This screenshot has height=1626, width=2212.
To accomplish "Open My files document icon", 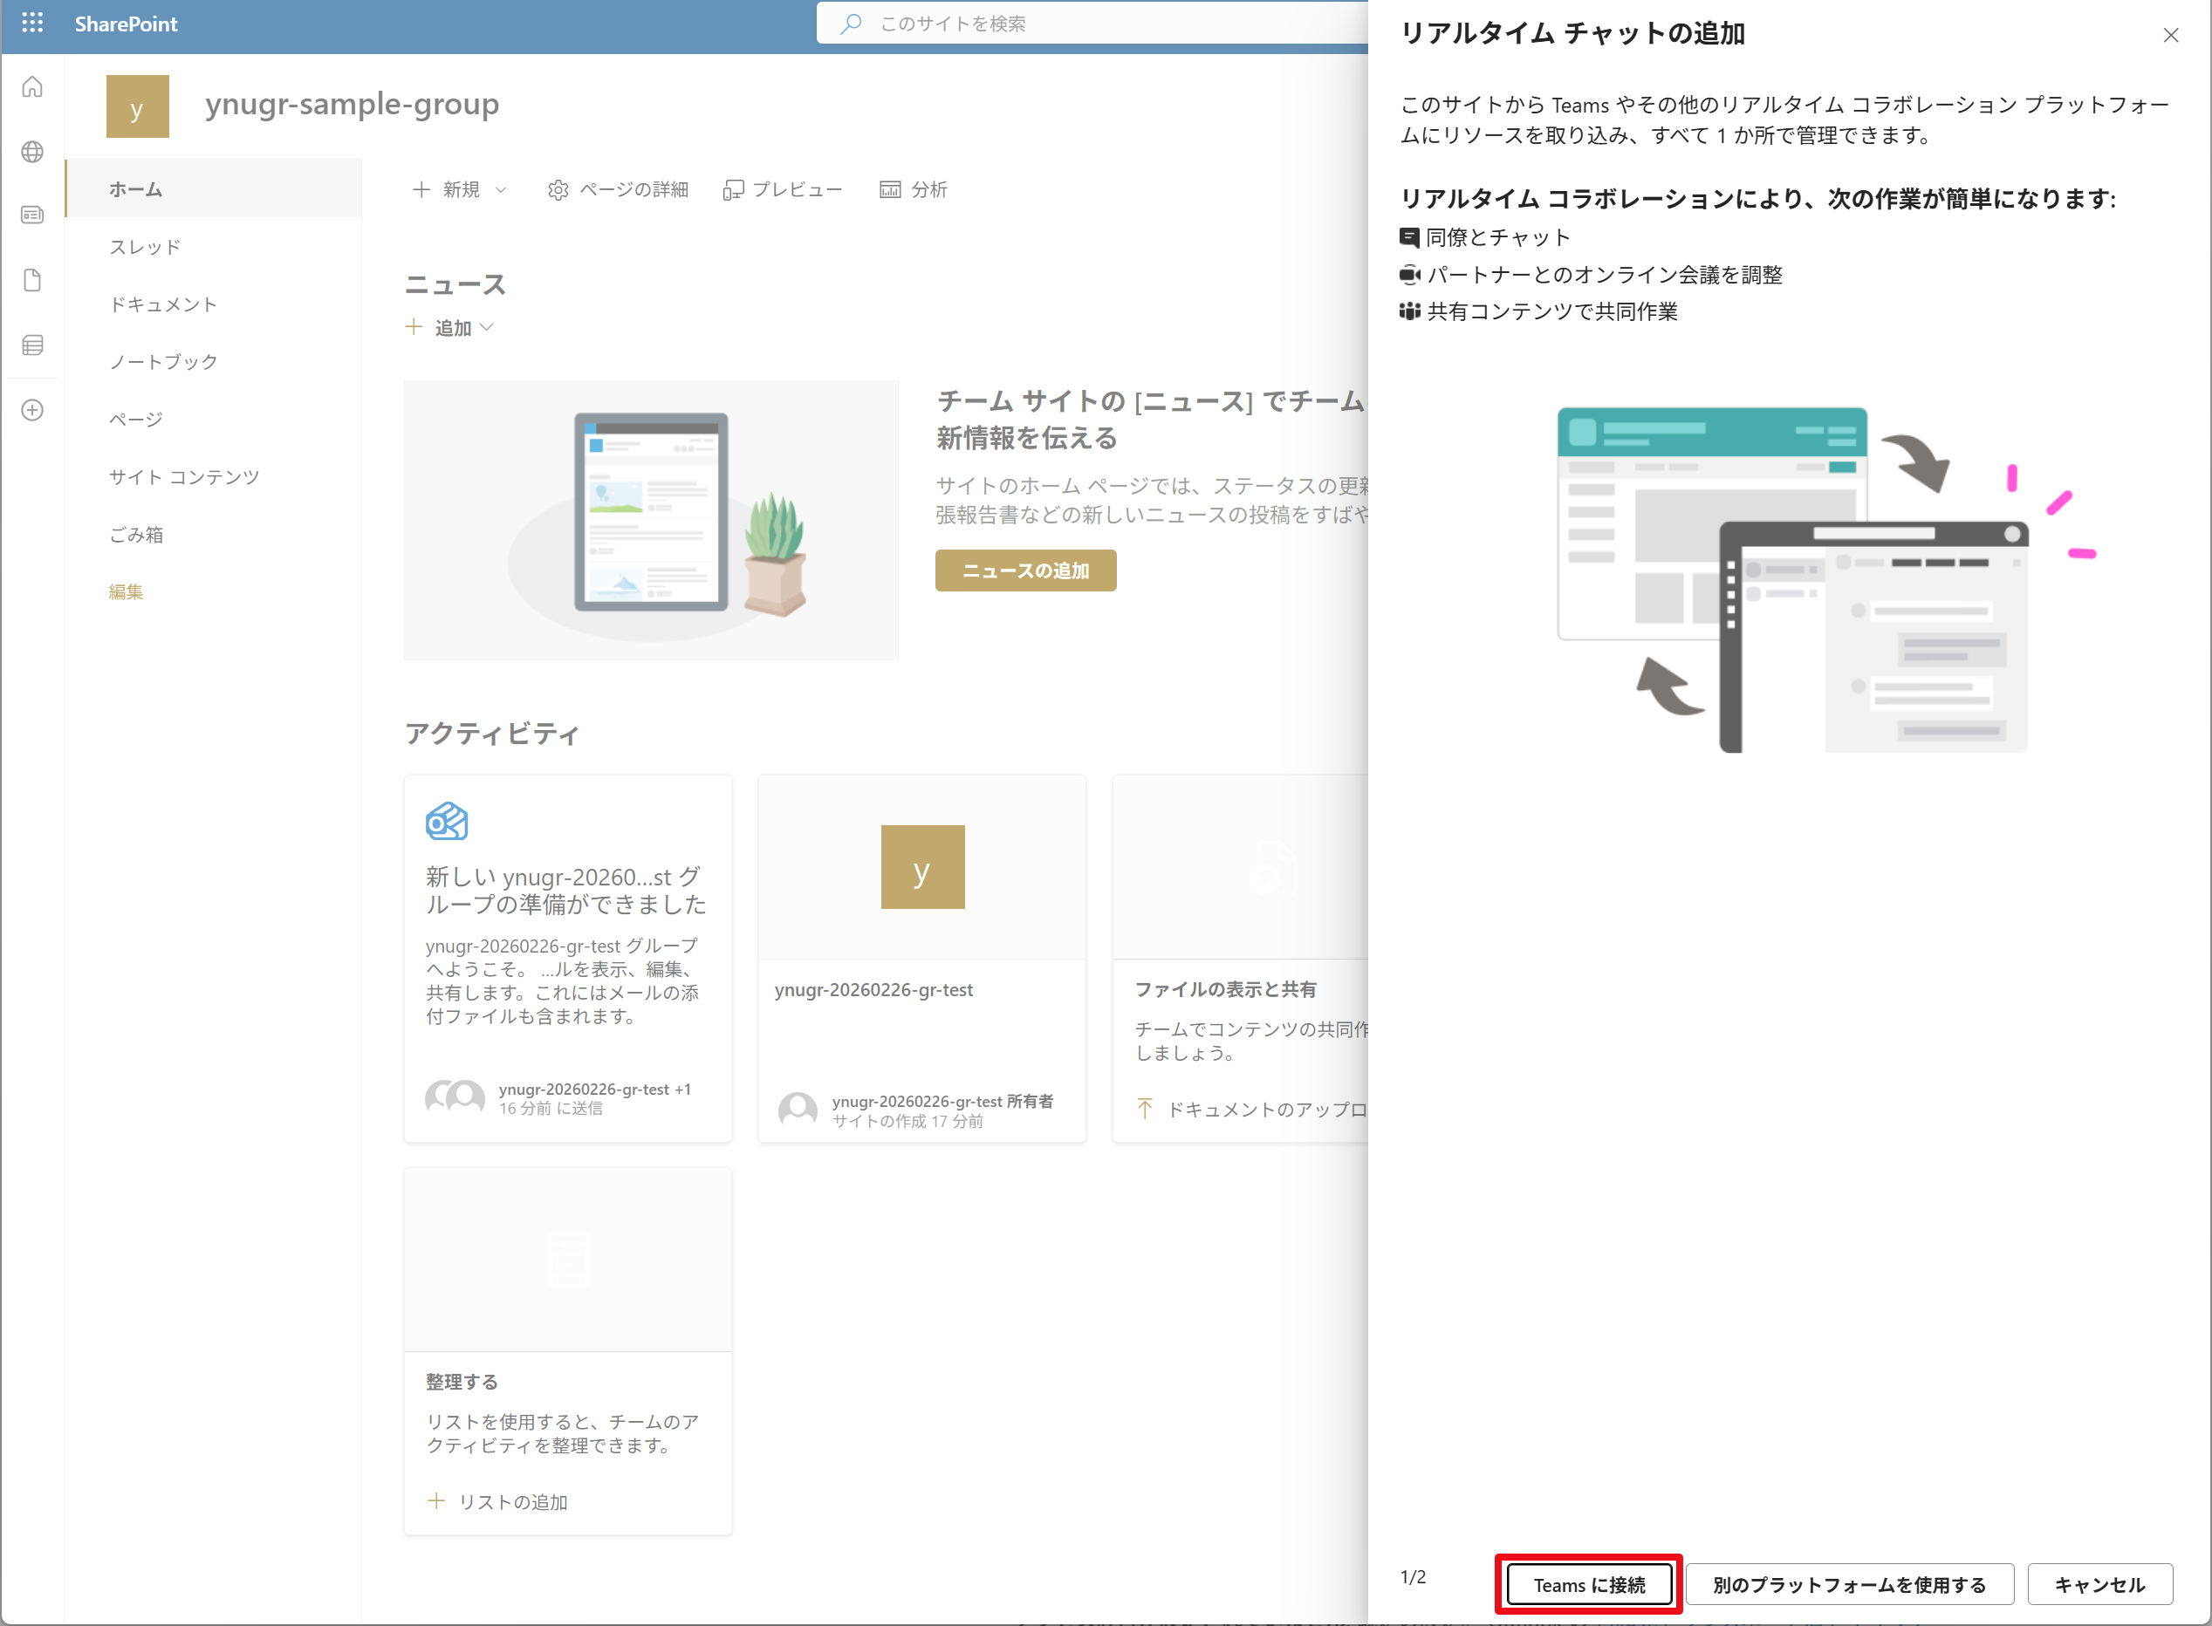I will click(32, 281).
